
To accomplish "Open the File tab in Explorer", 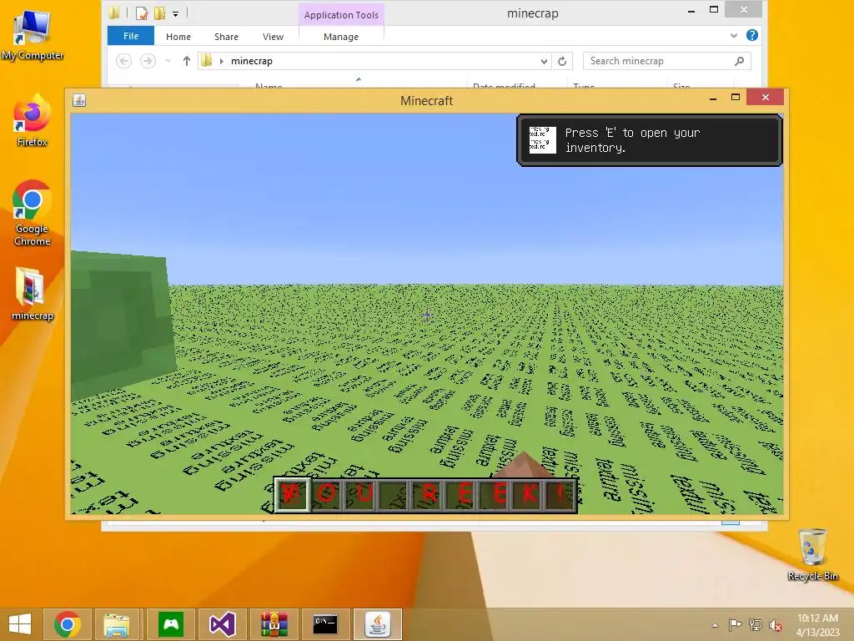I will [131, 36].
